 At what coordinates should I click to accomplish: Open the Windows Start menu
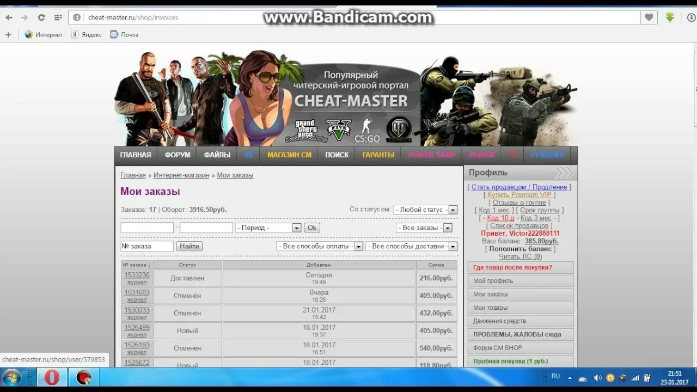[11, 377]
